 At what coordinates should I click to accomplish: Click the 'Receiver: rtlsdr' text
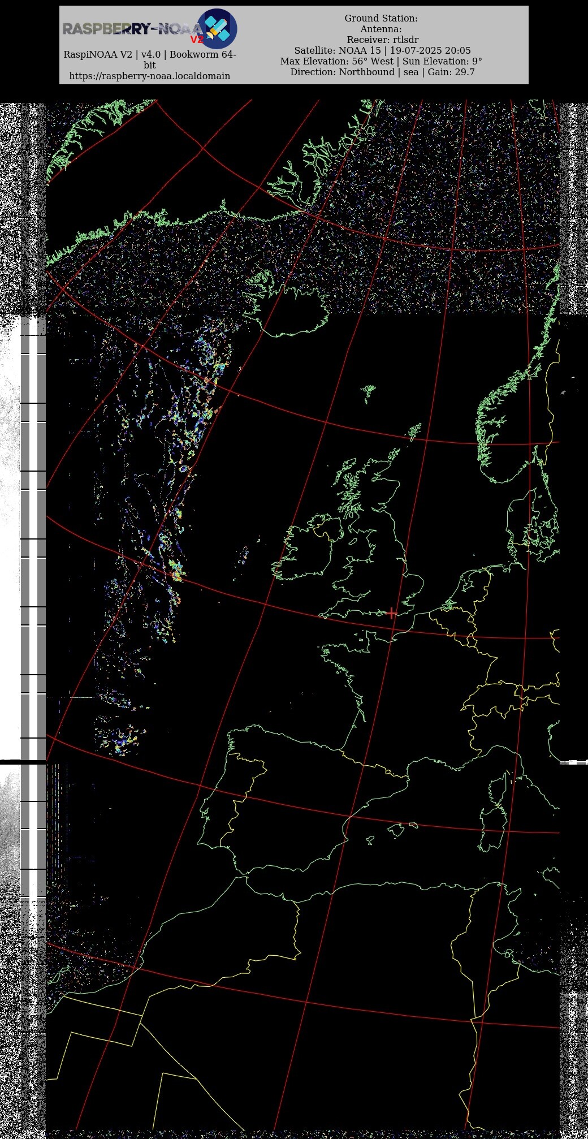(383, 40)
